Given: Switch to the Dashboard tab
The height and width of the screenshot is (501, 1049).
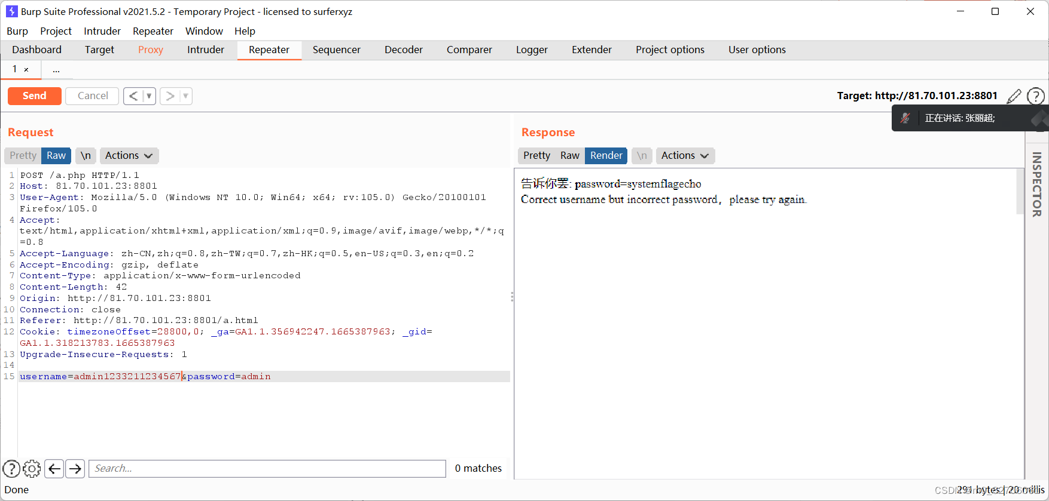Looking at the screenshot, I should 36,50.
